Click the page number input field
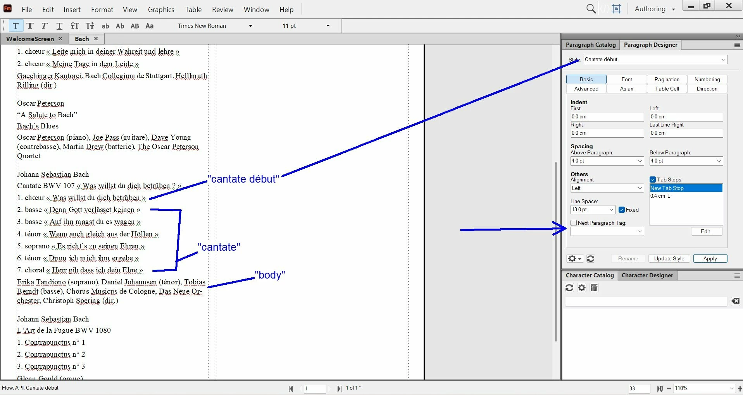 pos(314,388)
